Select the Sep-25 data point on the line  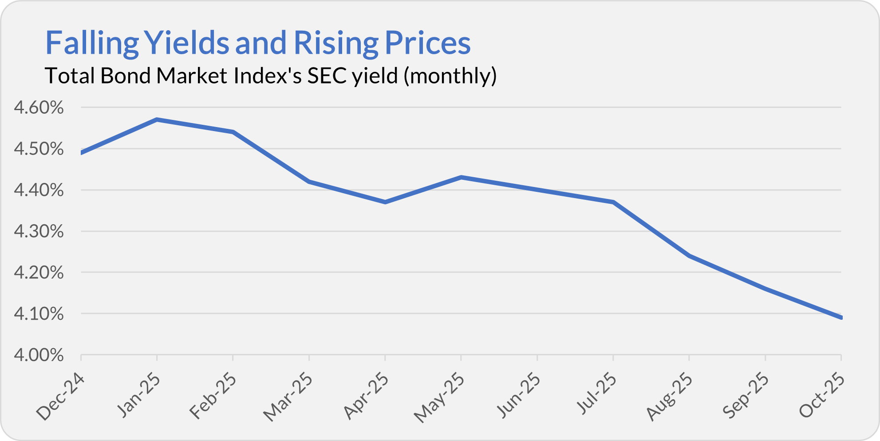pos(765,289)
